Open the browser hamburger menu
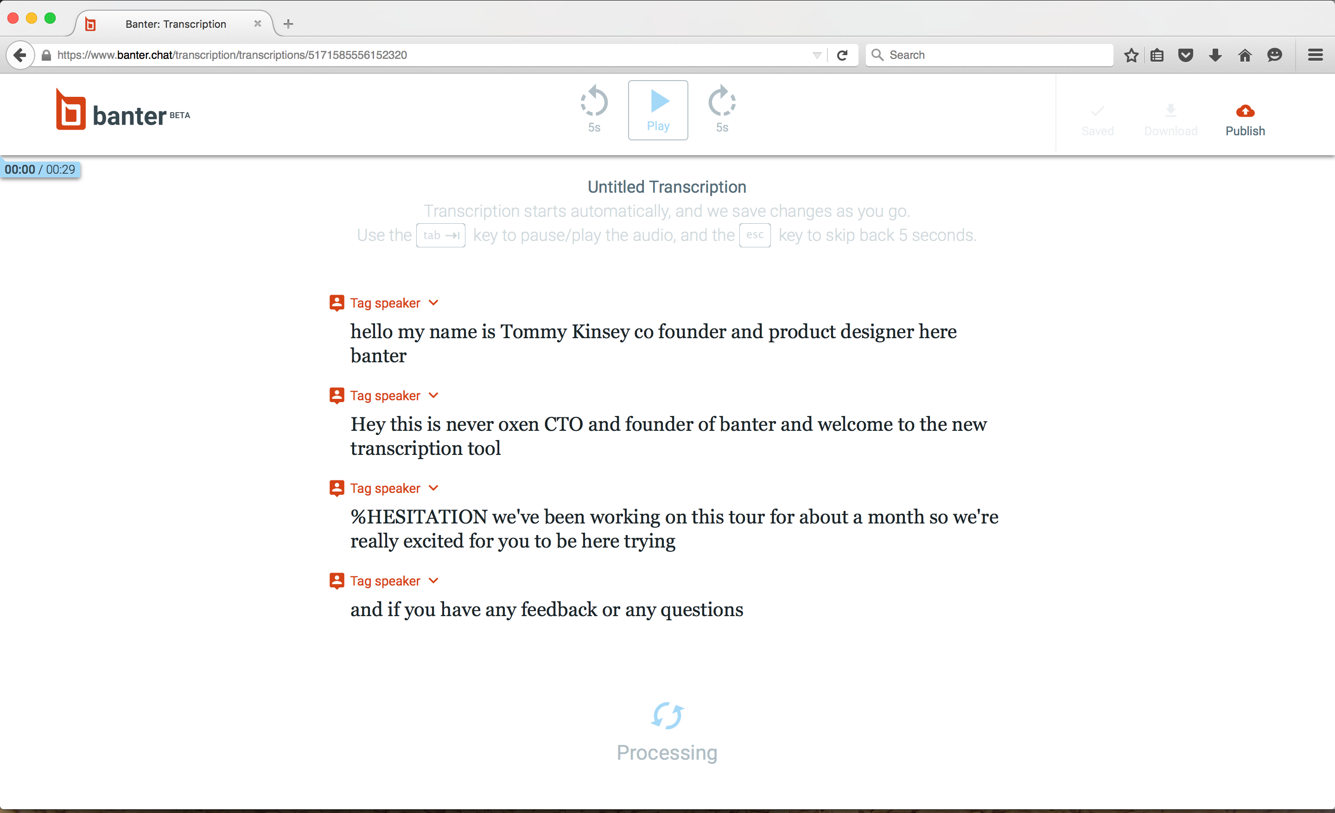This screenshot has width=1335, height=813. (x=1315, y=55)
